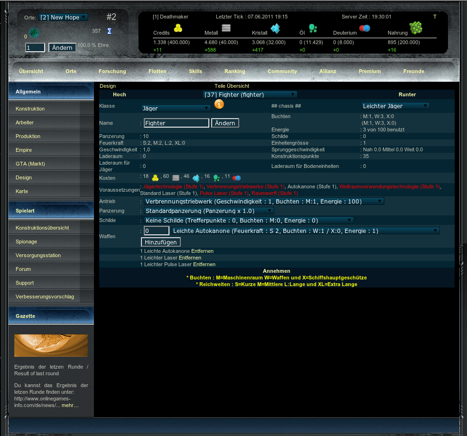This screenshot has width=467, height=436.
Task: Click the design Name text field
Action: (x=177, y=123)
